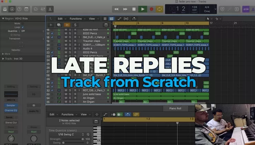Click the Duplicate Track button
This screenshot has height=145, width=255.
click(59, 25)
